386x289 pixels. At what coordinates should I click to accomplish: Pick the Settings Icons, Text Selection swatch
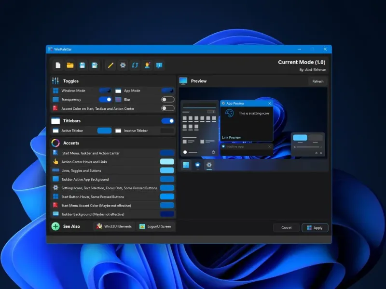click(167, 188)
